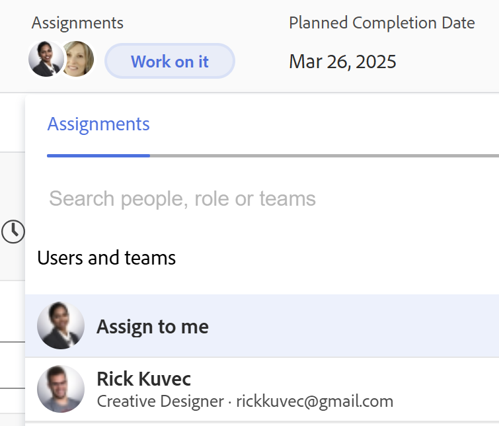Click the avatar next to Assign to me
The height and width of the screenshot is (426, 499).
[x=61, y=325]
